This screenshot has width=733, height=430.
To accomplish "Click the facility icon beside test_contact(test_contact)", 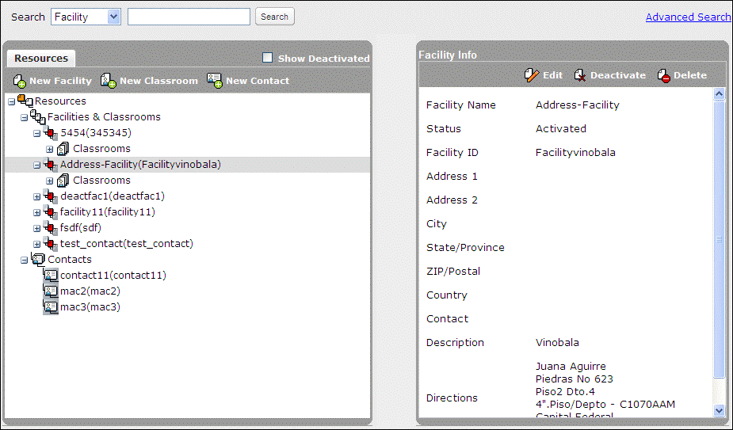I will point(51,244).
